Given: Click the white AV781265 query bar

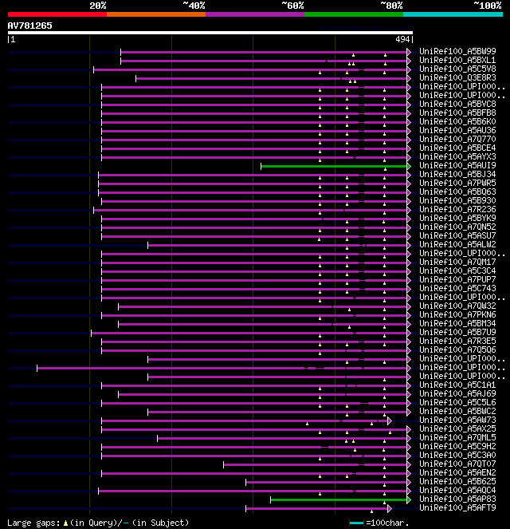Looking at the screenshot, I should (210, 33).
